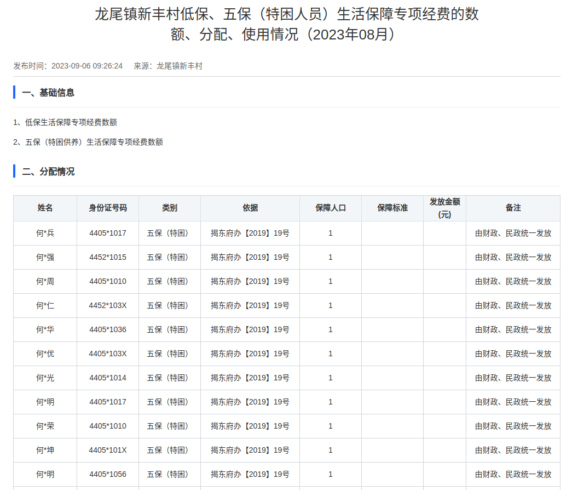This screenshot has height=490, width=572.
Task: Click 揭东府办【2019】19号 in the 何*强 row
Action: pos(250,257)
